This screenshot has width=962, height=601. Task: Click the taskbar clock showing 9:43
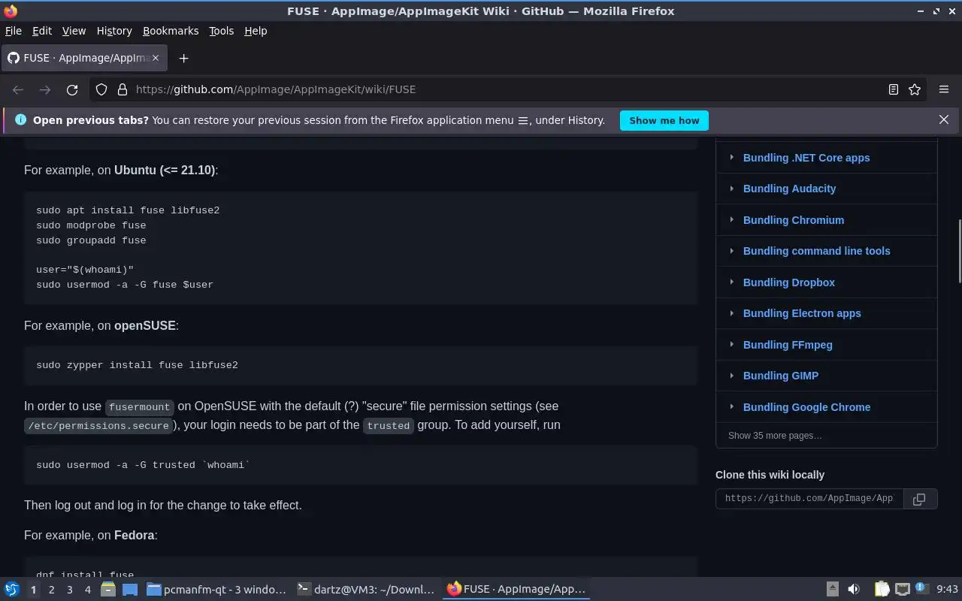(947, 590)
